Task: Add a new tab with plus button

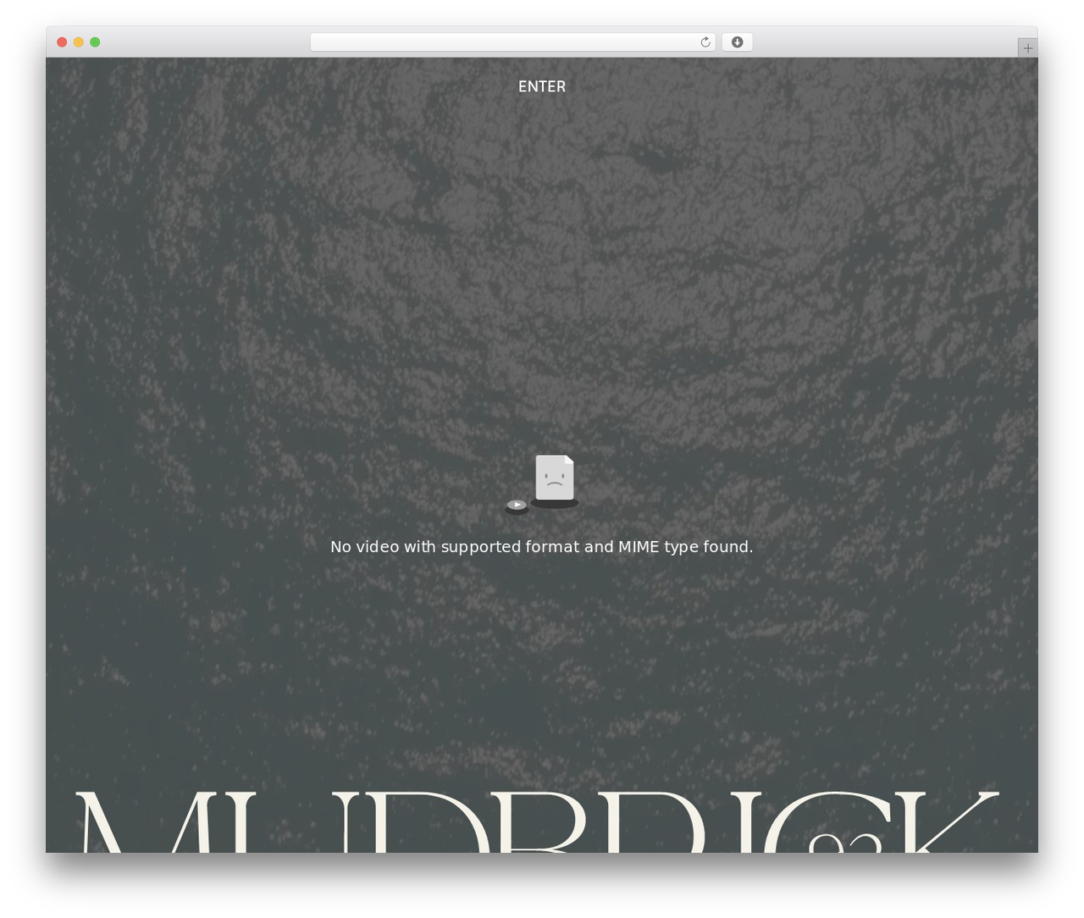Action: (1027, 48)
